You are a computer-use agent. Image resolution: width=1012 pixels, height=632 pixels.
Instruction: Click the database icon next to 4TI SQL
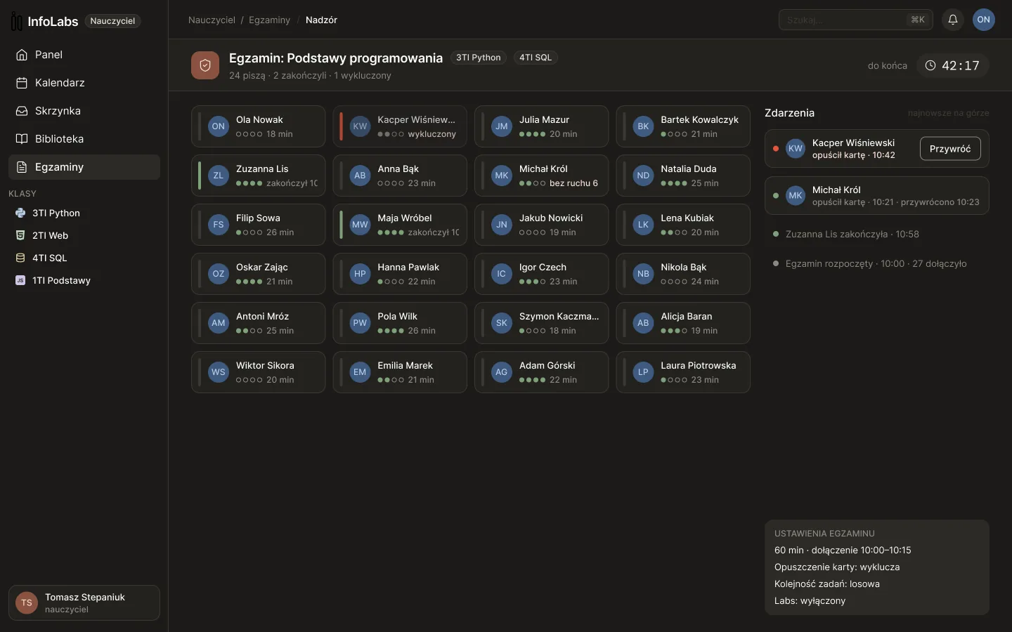20,258
